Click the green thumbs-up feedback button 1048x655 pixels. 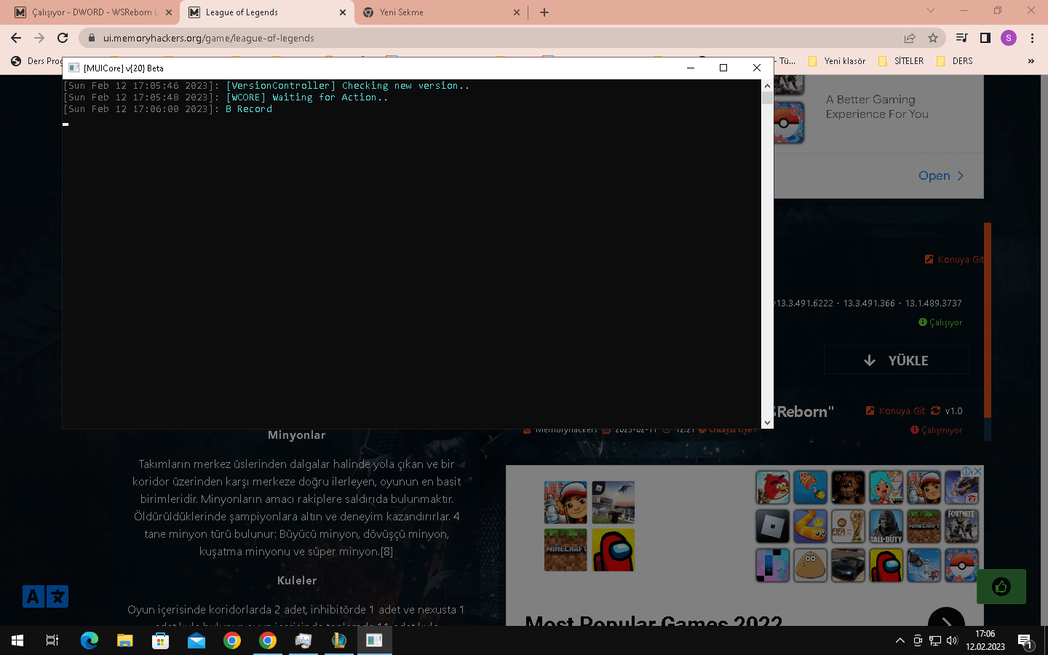(x=1001, y=587)
